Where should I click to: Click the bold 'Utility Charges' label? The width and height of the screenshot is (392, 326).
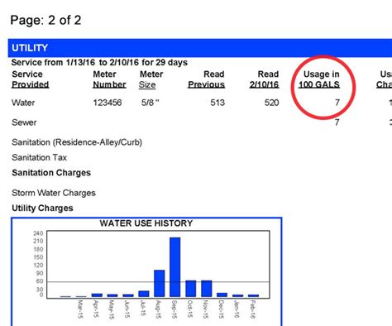point(42,208)
